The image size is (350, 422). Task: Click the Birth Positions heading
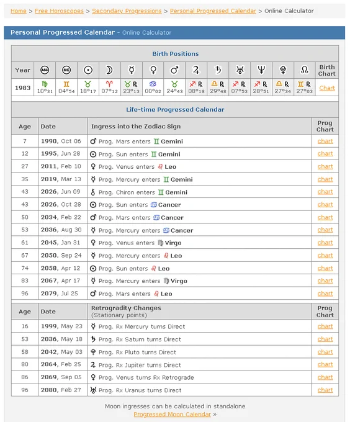(176, 53)
